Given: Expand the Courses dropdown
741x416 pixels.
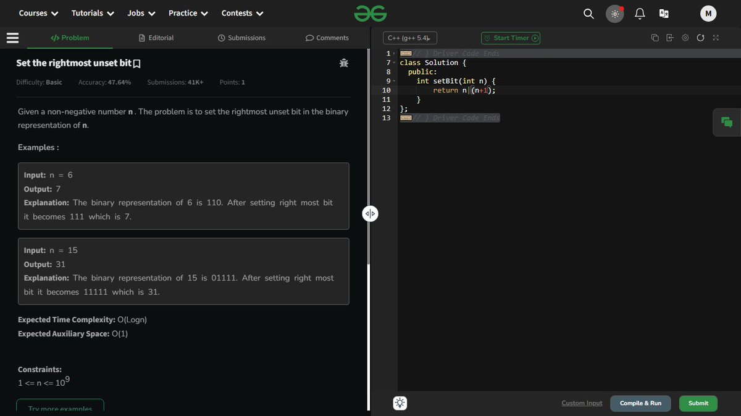Looking at the screenshot, I should [x=38, y=13].
